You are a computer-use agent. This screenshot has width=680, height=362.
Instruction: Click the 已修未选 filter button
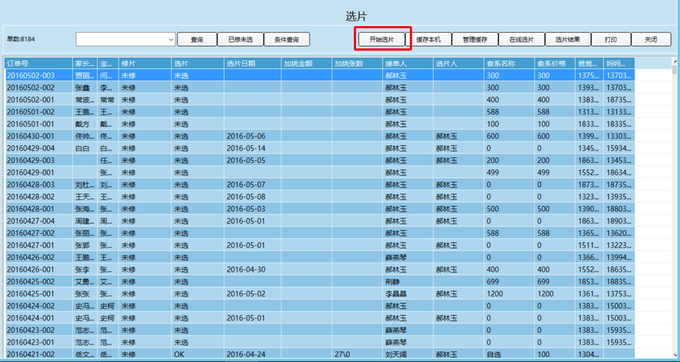[x=240, y=39]
